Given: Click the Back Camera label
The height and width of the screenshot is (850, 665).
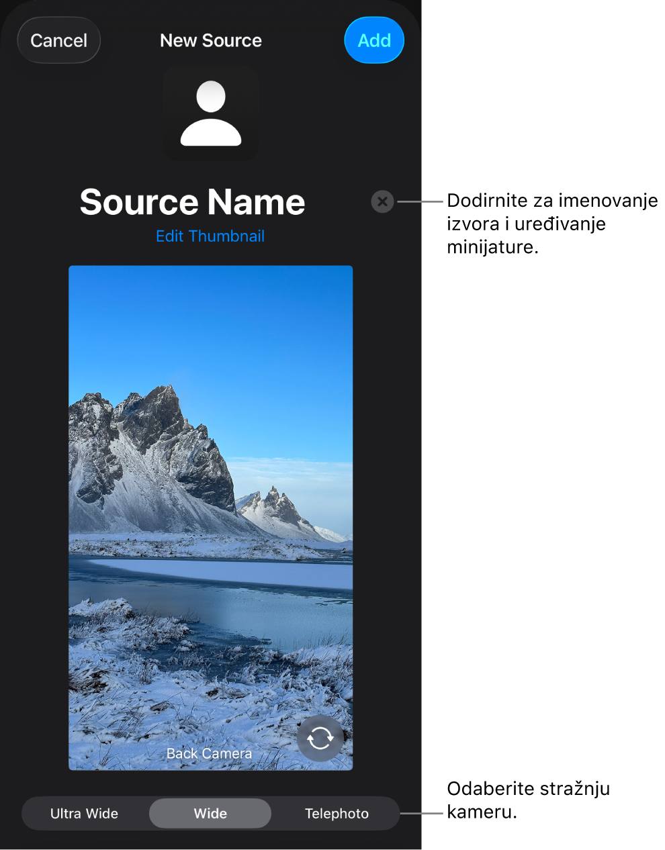Looking at the screenshot, I should pyautogui.click(x=209, y=754).
